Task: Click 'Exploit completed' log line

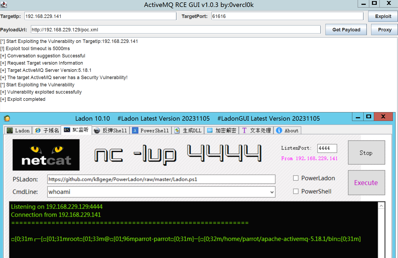Action: point(23,99)
